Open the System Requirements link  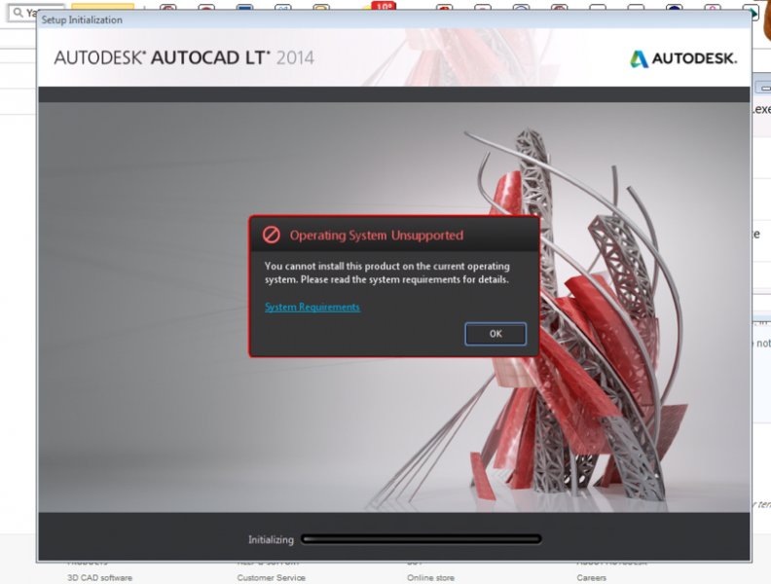312,308
